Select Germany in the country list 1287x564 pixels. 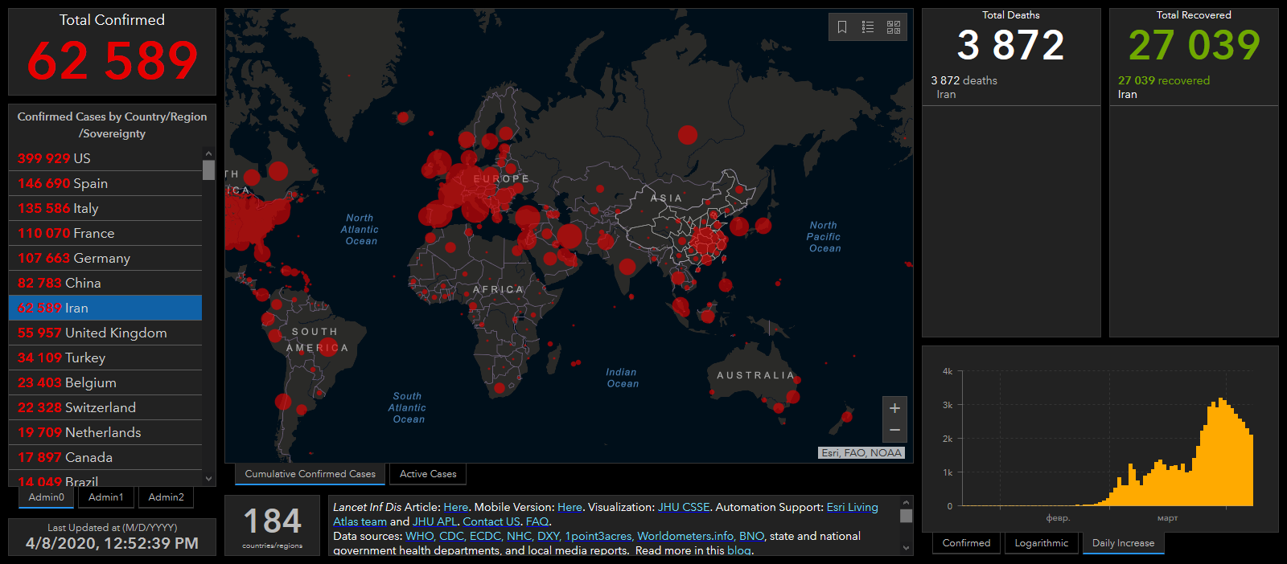click(105, 258)
